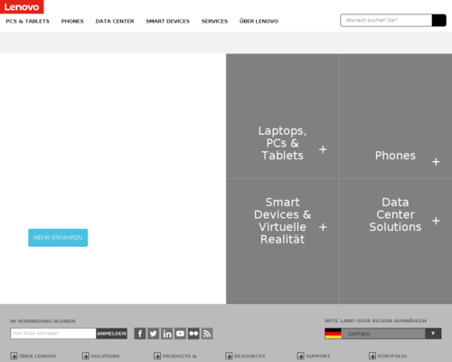The image size is (452, 362).
Task: Open Lenovo's Facebook page icon
Action: click(x=140, y=333)
